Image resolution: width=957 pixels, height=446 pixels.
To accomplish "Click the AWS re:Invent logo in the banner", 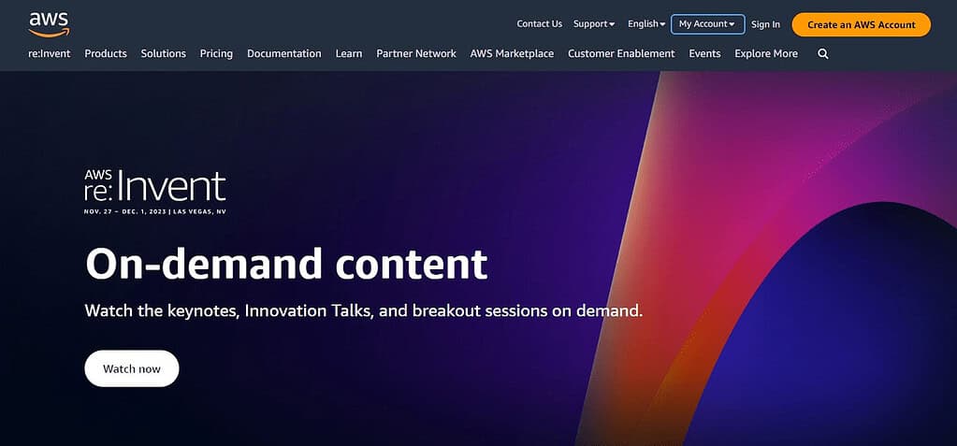I will pyautogui.click(x=155, y=192).
